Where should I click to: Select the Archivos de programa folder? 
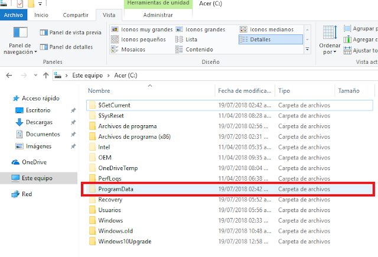[230, 126]
